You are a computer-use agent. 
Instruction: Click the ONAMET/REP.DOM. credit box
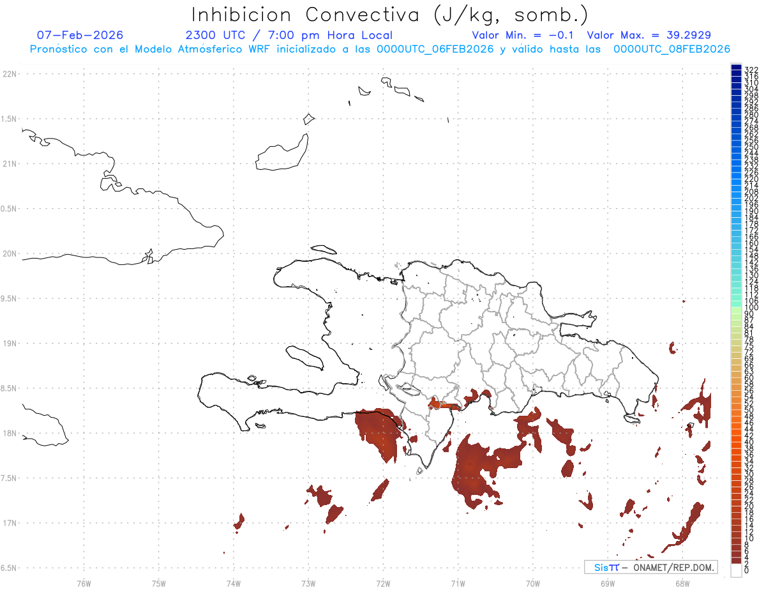click(651, 567)
